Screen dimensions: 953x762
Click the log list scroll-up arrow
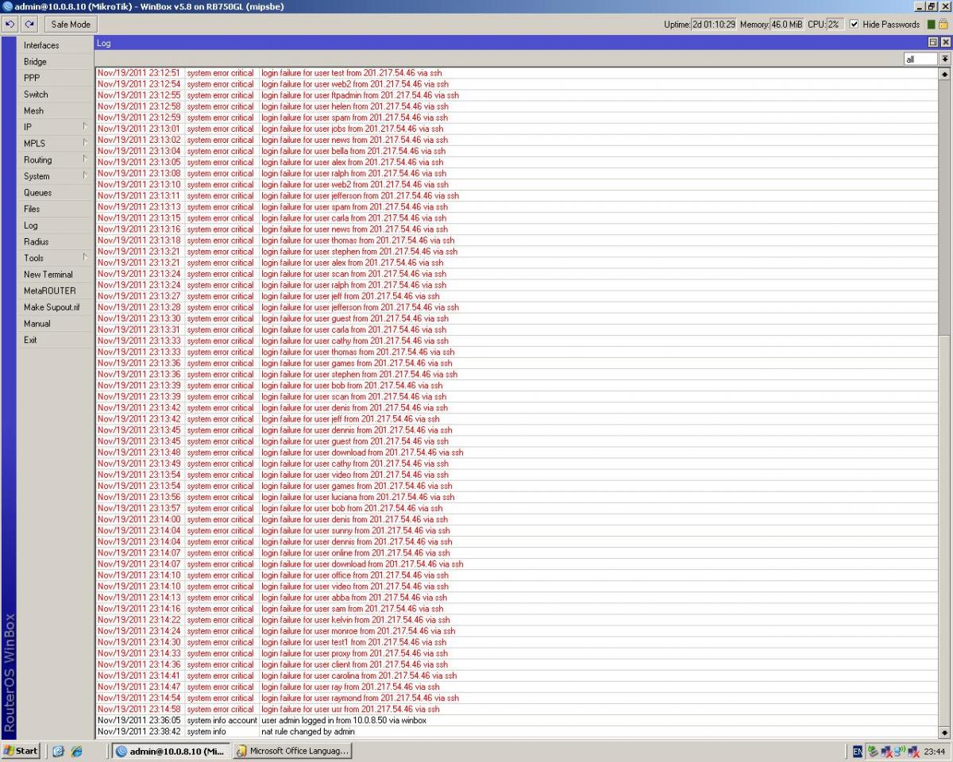pyautogui.click(x=944, y=74)
